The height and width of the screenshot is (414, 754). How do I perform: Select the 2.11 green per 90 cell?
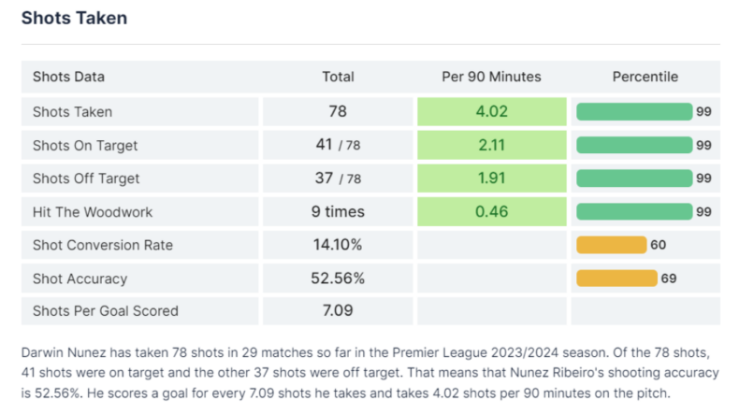point(491,145)
